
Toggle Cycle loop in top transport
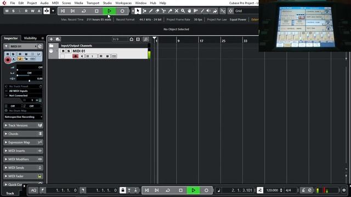[x=84, y=11]
